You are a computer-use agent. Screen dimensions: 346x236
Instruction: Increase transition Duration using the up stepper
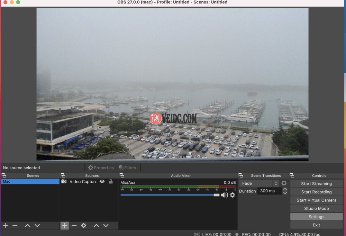[x=285, y=189]
